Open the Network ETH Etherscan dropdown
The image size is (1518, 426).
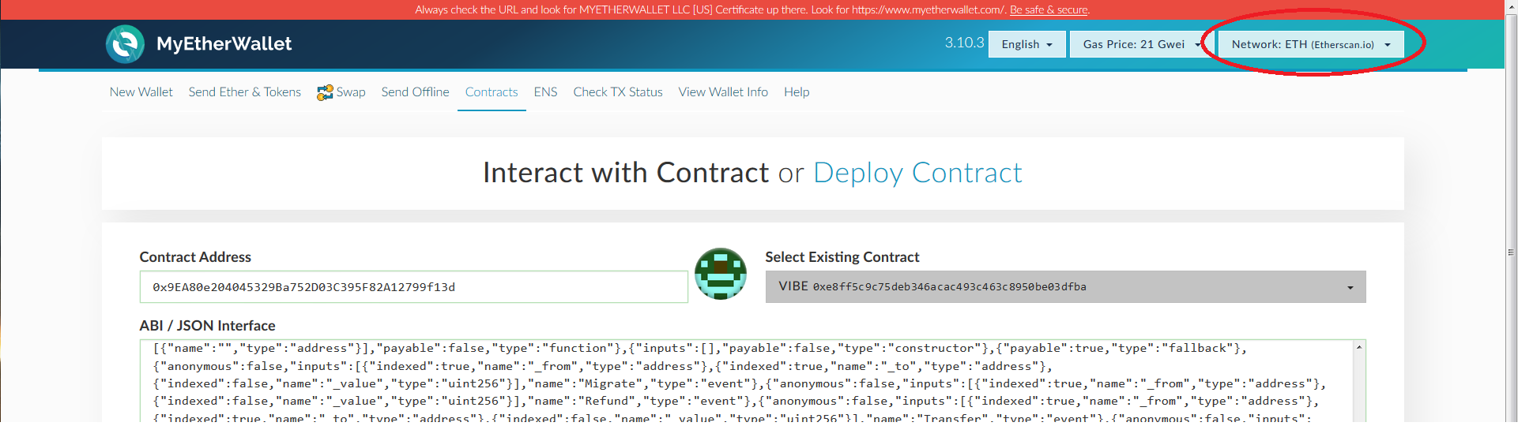click(x=1310, y=44)
